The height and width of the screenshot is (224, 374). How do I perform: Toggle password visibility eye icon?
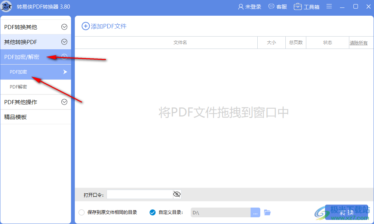click(177, 195)
